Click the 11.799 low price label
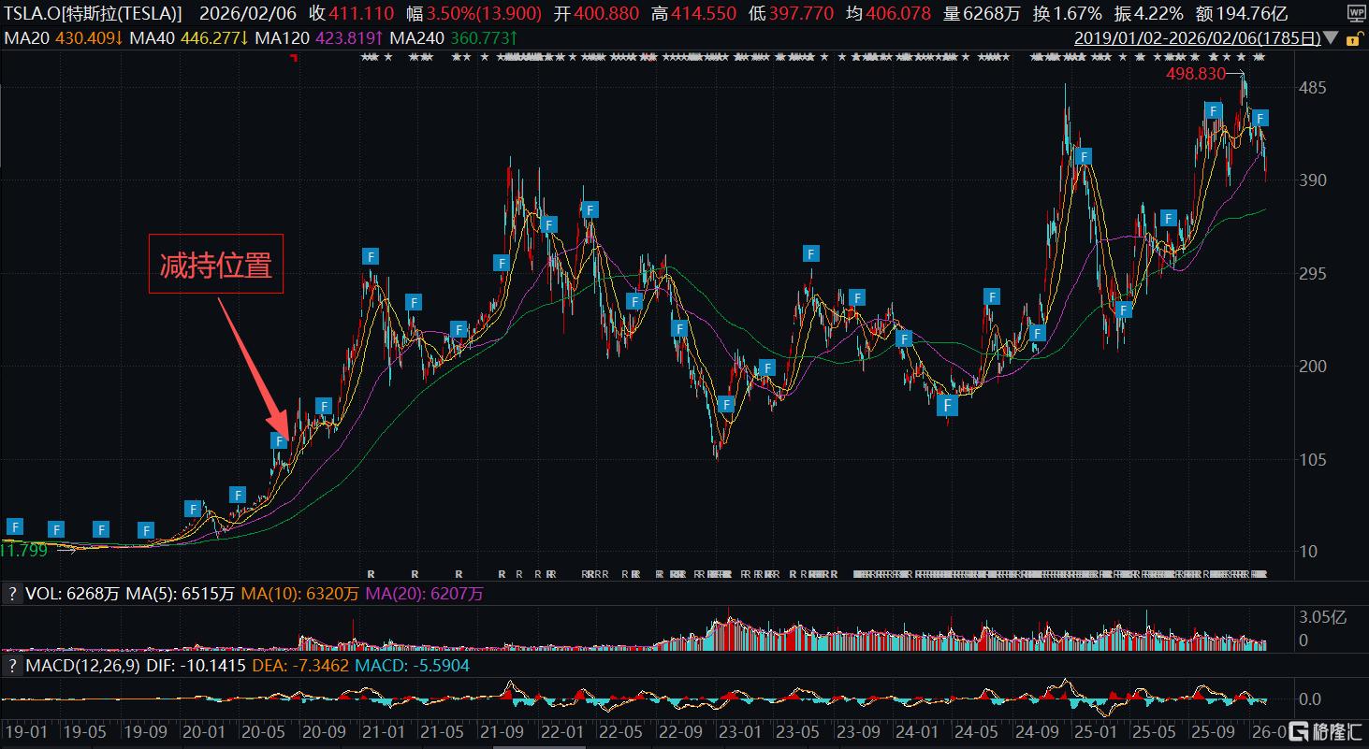Screen dimensions: 1369x749 pos(23,550)
